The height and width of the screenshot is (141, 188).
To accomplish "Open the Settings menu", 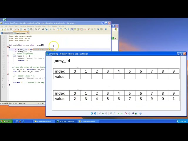I will coord(38,26).
